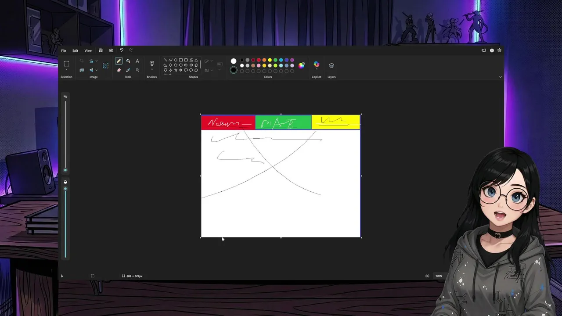Viewport: 562px width, 316px height.
Task: Select the Rectangle shape
Action: 181,60
